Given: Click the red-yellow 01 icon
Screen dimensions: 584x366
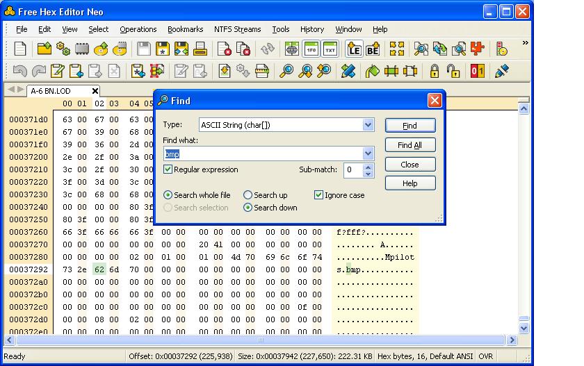Looking at the screenshot, I should tap(478, 71).
